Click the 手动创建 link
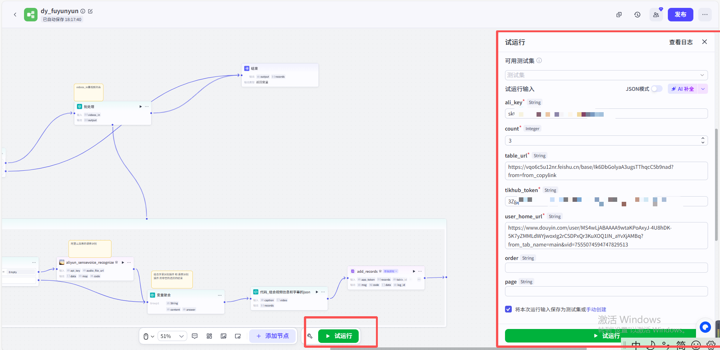The image size is (720, 350). coord(596,309)
